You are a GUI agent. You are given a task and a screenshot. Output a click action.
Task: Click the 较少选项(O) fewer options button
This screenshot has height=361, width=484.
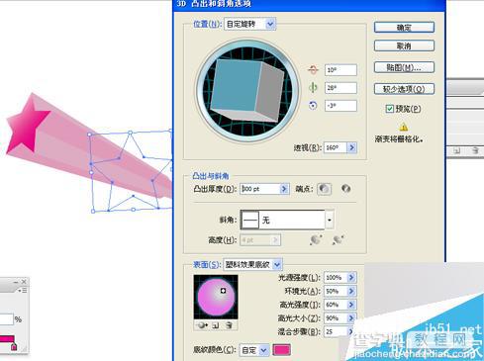404,89
